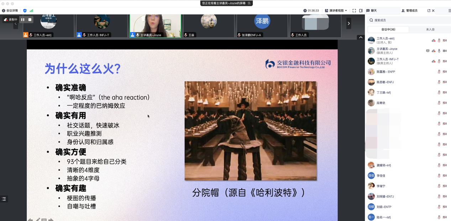The height and width of the screenshot is (221, 451).
Task: Select member 刘琛媛-ENTJ in list
Action: 408,196
